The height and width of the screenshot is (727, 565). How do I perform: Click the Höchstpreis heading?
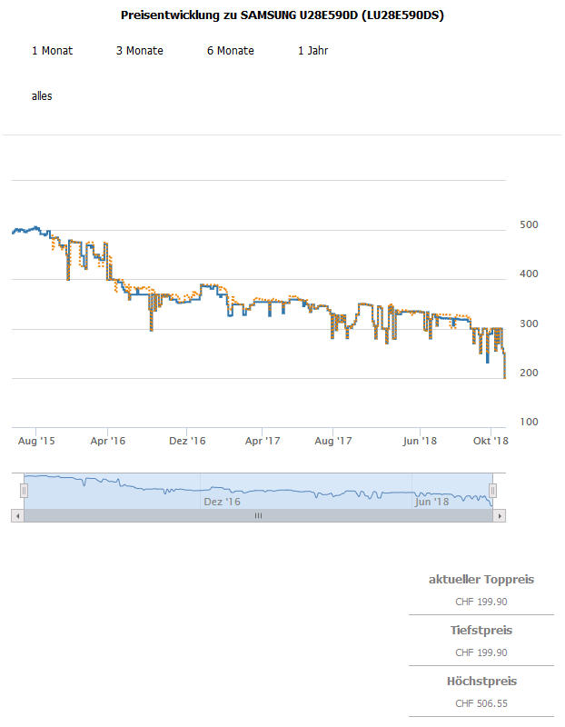click(481, 682)
